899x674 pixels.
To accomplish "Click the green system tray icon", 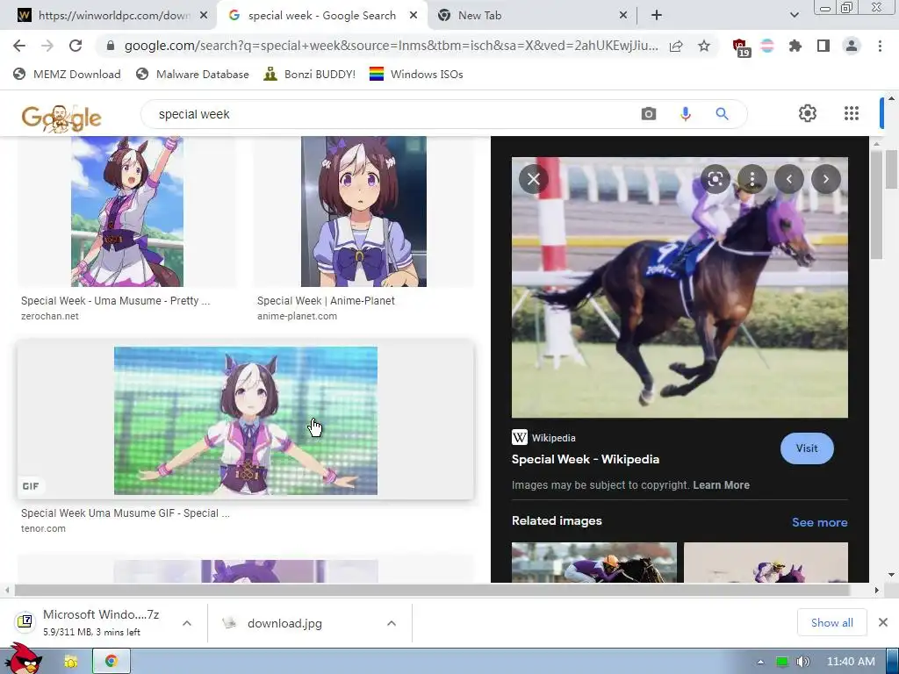I will coord(781,662).
